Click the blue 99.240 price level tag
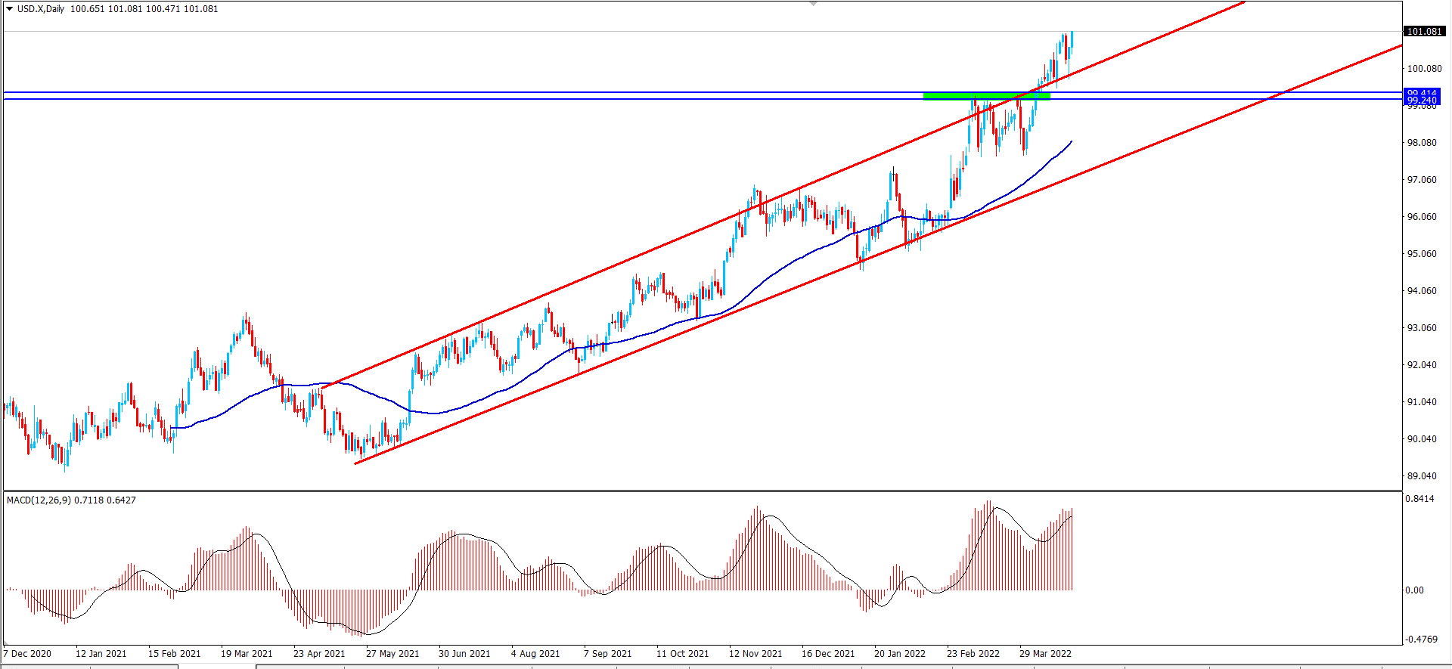This screenshot has height=669, width=1452. [1422, 101]
